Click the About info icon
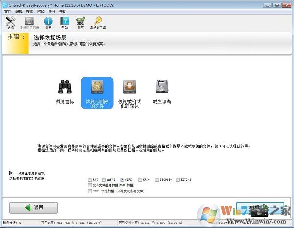This screenshot has width=294, height=228. pos(48,23)
